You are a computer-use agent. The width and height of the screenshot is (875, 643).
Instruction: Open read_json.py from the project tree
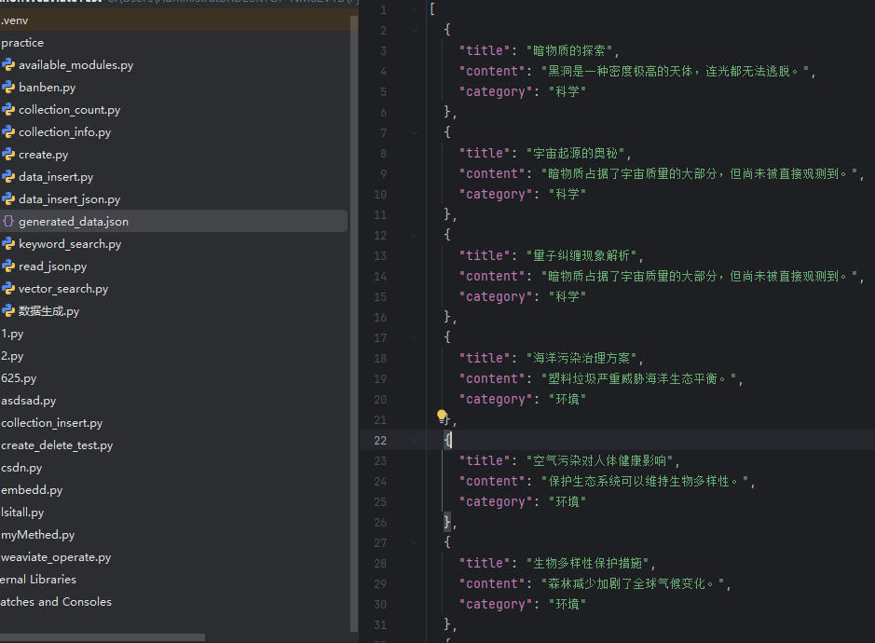pos(52,267)
